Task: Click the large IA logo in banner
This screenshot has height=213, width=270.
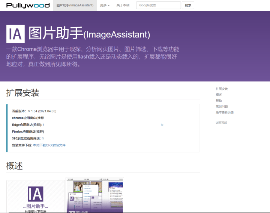Action: (x=15, y=34)
